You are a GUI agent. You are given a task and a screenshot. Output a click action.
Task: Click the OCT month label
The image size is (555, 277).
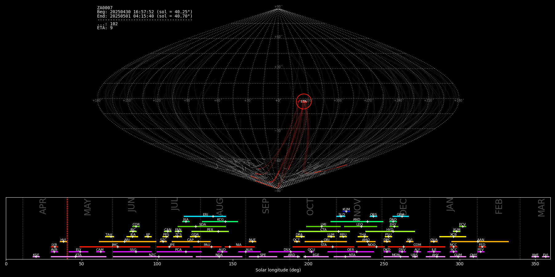(310, 207)
